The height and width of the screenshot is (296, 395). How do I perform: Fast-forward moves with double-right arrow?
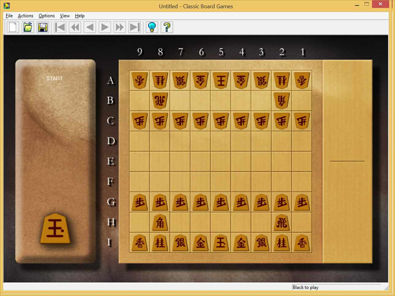120,27
